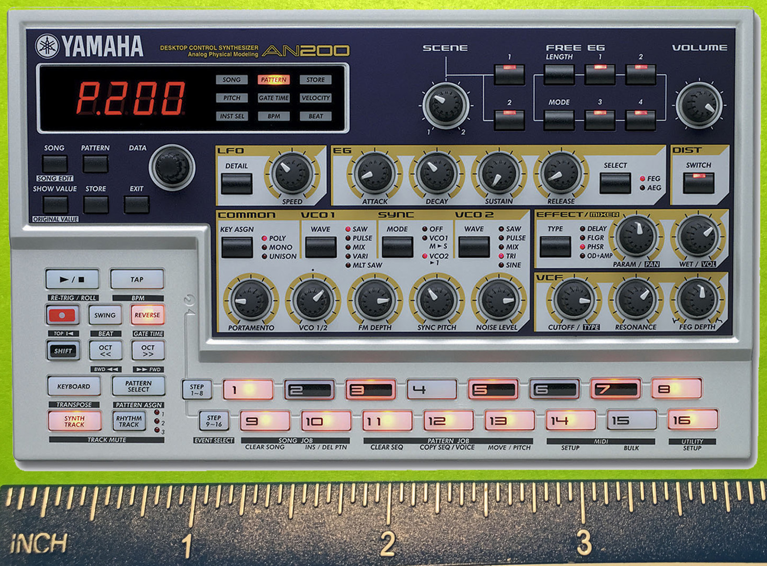
Task: Click the SCENE morphing knob
Action: pos(446,105)
